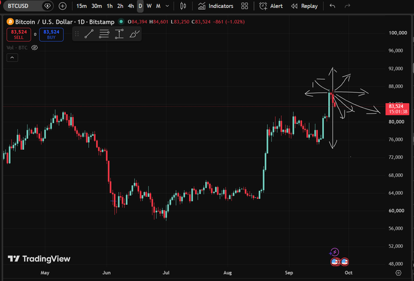Collapse the indicator legend with chevron
This screenshot has height=281, width=414.
click(x=12, y=58)
